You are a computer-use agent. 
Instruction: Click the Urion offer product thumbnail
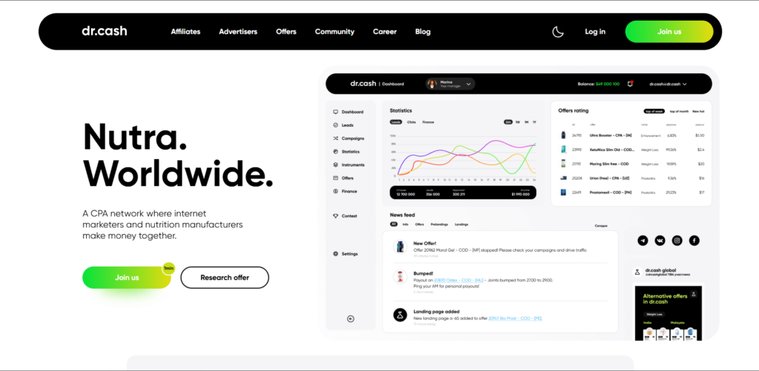point(563,178)
